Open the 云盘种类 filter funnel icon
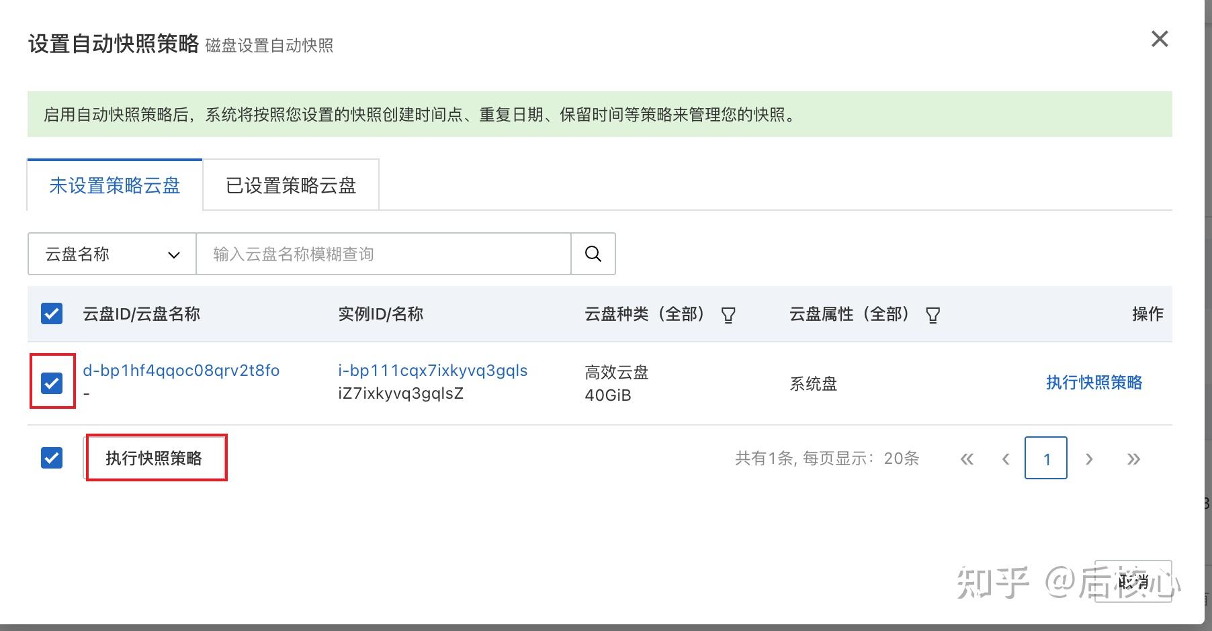 (x=728, y=315)
